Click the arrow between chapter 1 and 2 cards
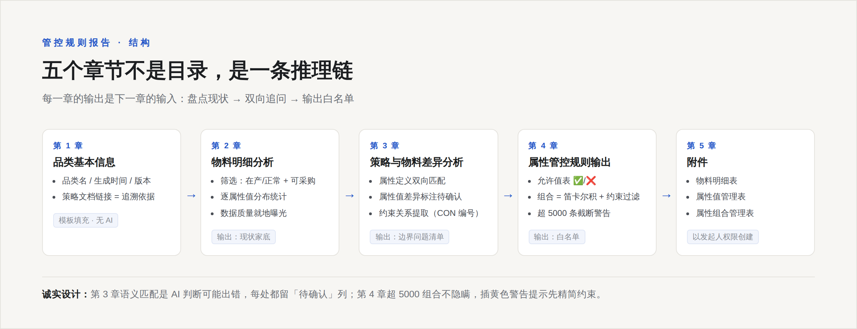The image size is (857, 329). (191, 196)
